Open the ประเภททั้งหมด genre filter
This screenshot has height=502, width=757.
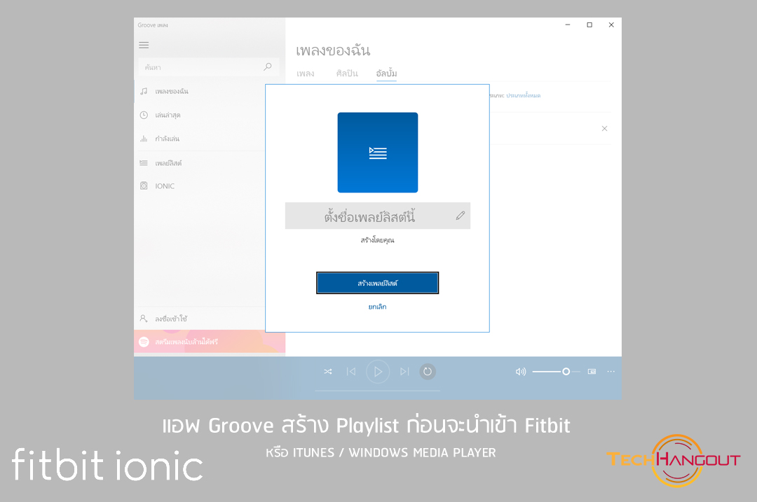pos(524,95)
